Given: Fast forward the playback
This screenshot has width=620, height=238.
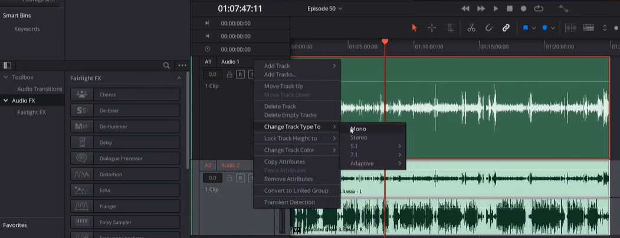Looking at the screenshot, I should pos(481,8).
